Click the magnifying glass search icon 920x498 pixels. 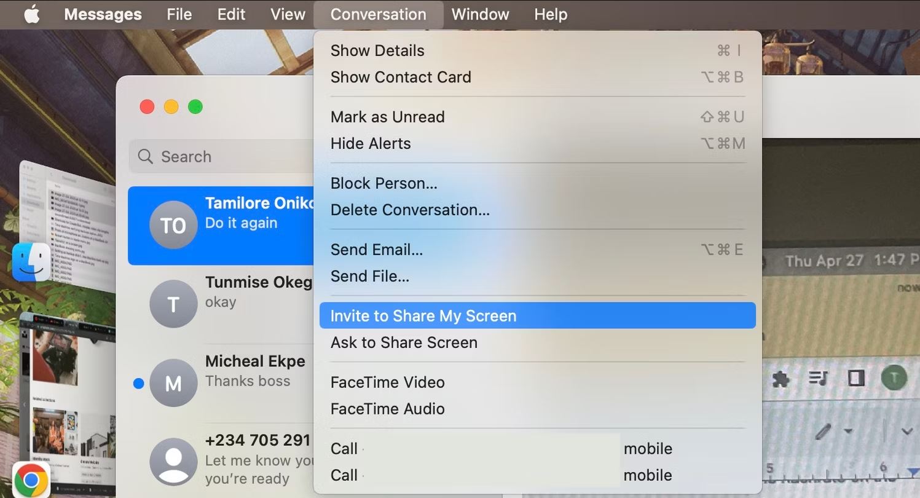click(145, 156)
